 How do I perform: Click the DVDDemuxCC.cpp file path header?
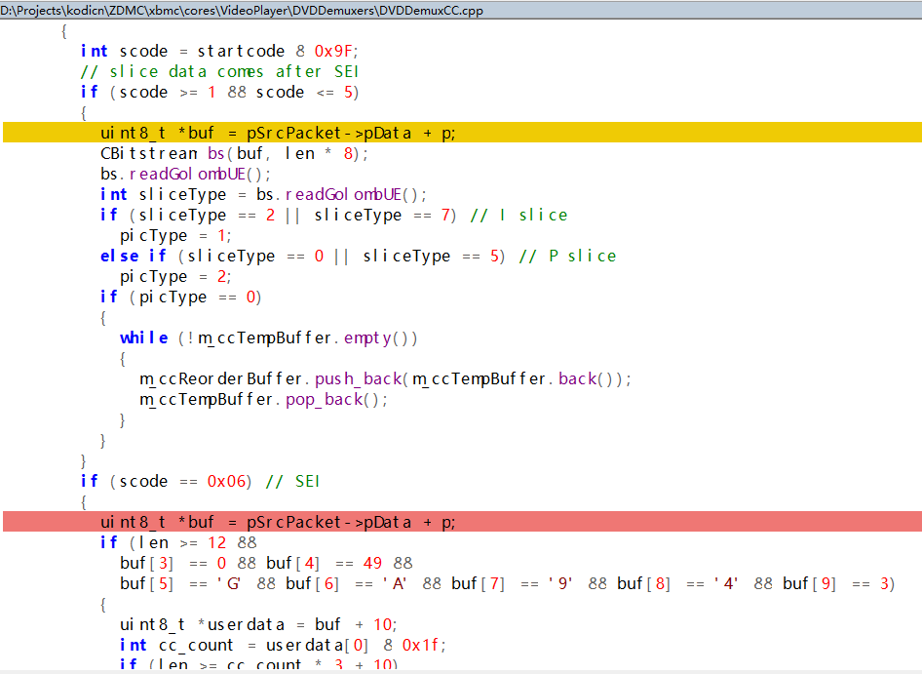242,11
